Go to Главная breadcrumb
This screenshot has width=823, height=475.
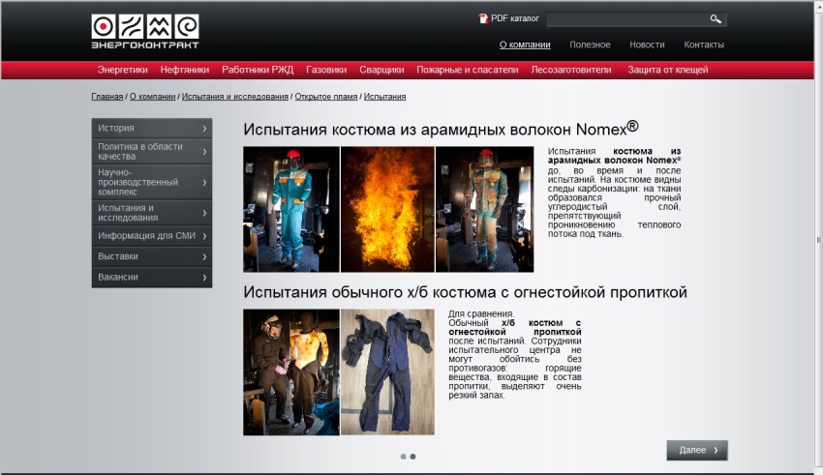click(x=107, y=97)
